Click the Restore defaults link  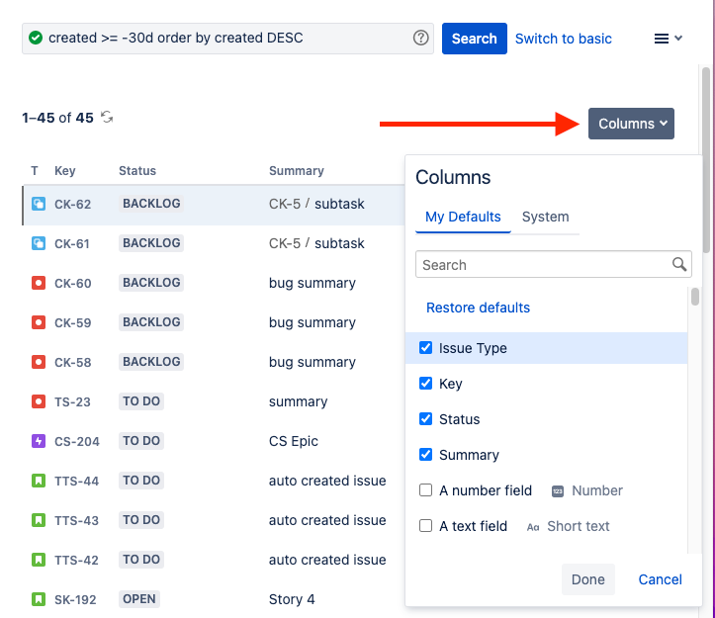(x=478, y=308)
